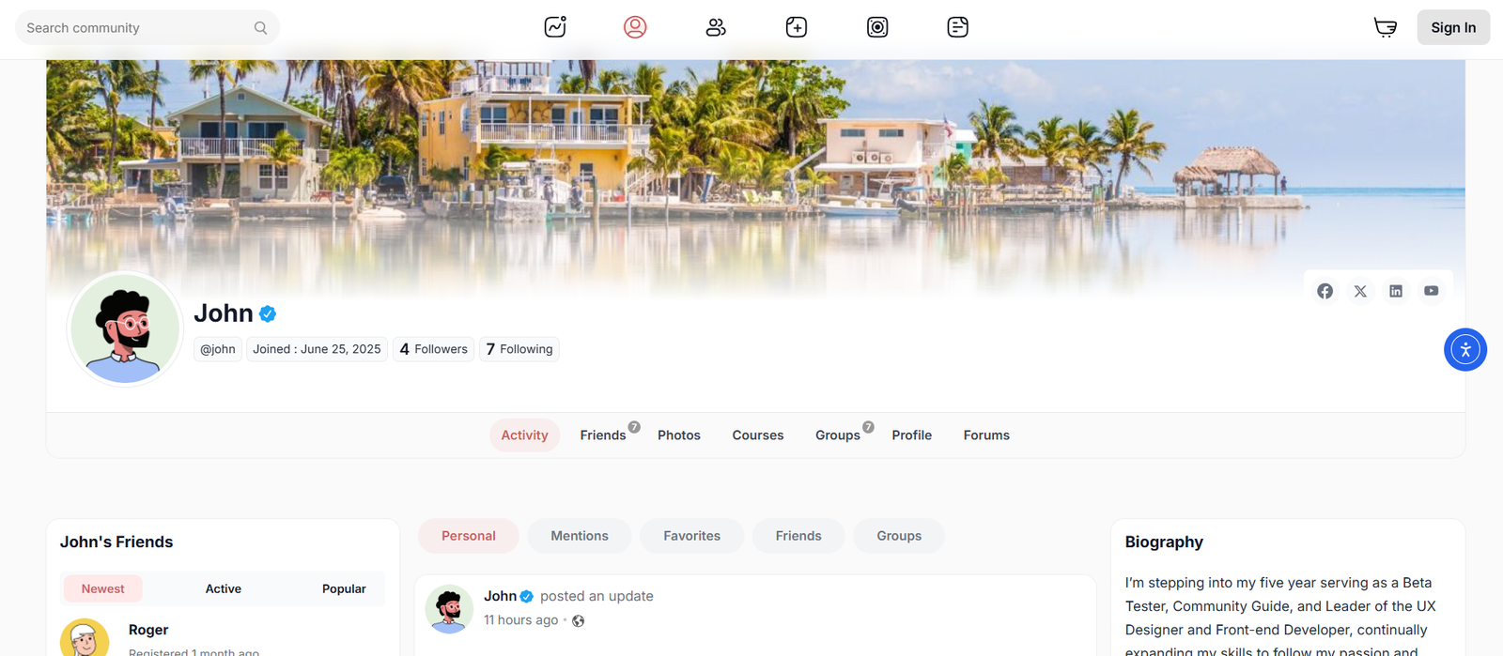The width and height of the screenshot is (1503, 656).
Task: Select the Mentions activity filter
Action: [x=580, y=536]
